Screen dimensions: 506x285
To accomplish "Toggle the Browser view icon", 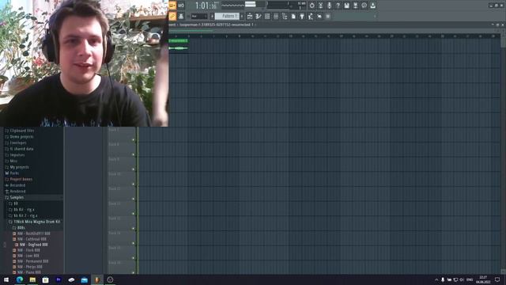I will tap(285, 16).
